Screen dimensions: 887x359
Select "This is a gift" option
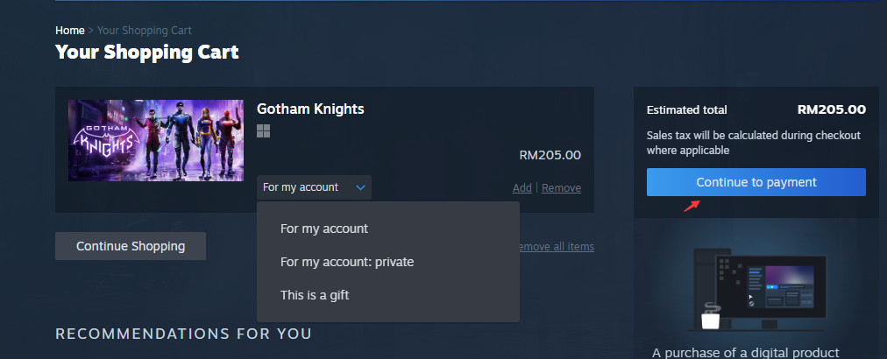coord(315,295)
